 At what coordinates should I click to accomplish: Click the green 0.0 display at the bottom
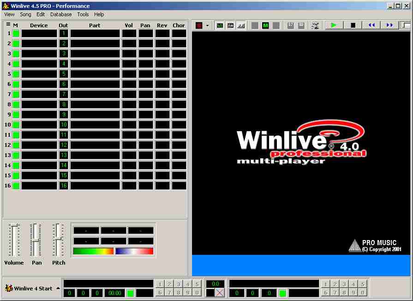pyautogui.click(x=215, y=284)
